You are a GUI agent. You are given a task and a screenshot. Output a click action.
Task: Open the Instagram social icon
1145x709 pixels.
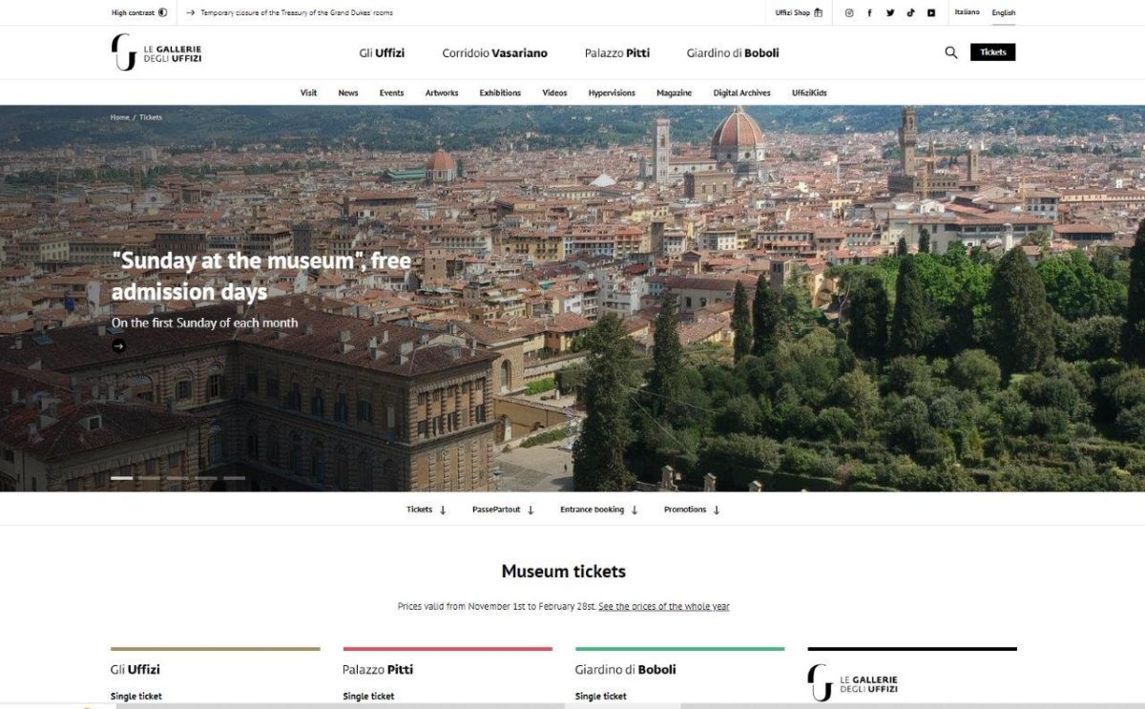849,12
